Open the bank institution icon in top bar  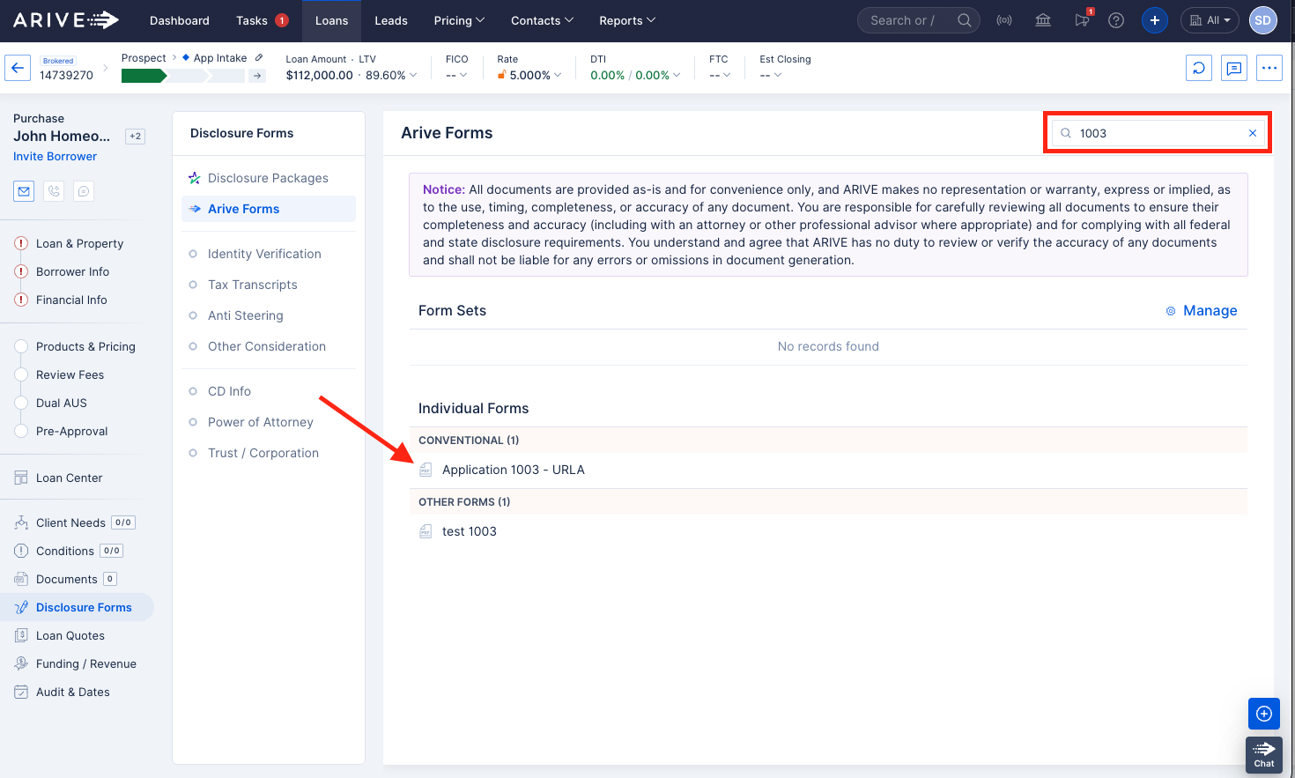coord(1043,20)
